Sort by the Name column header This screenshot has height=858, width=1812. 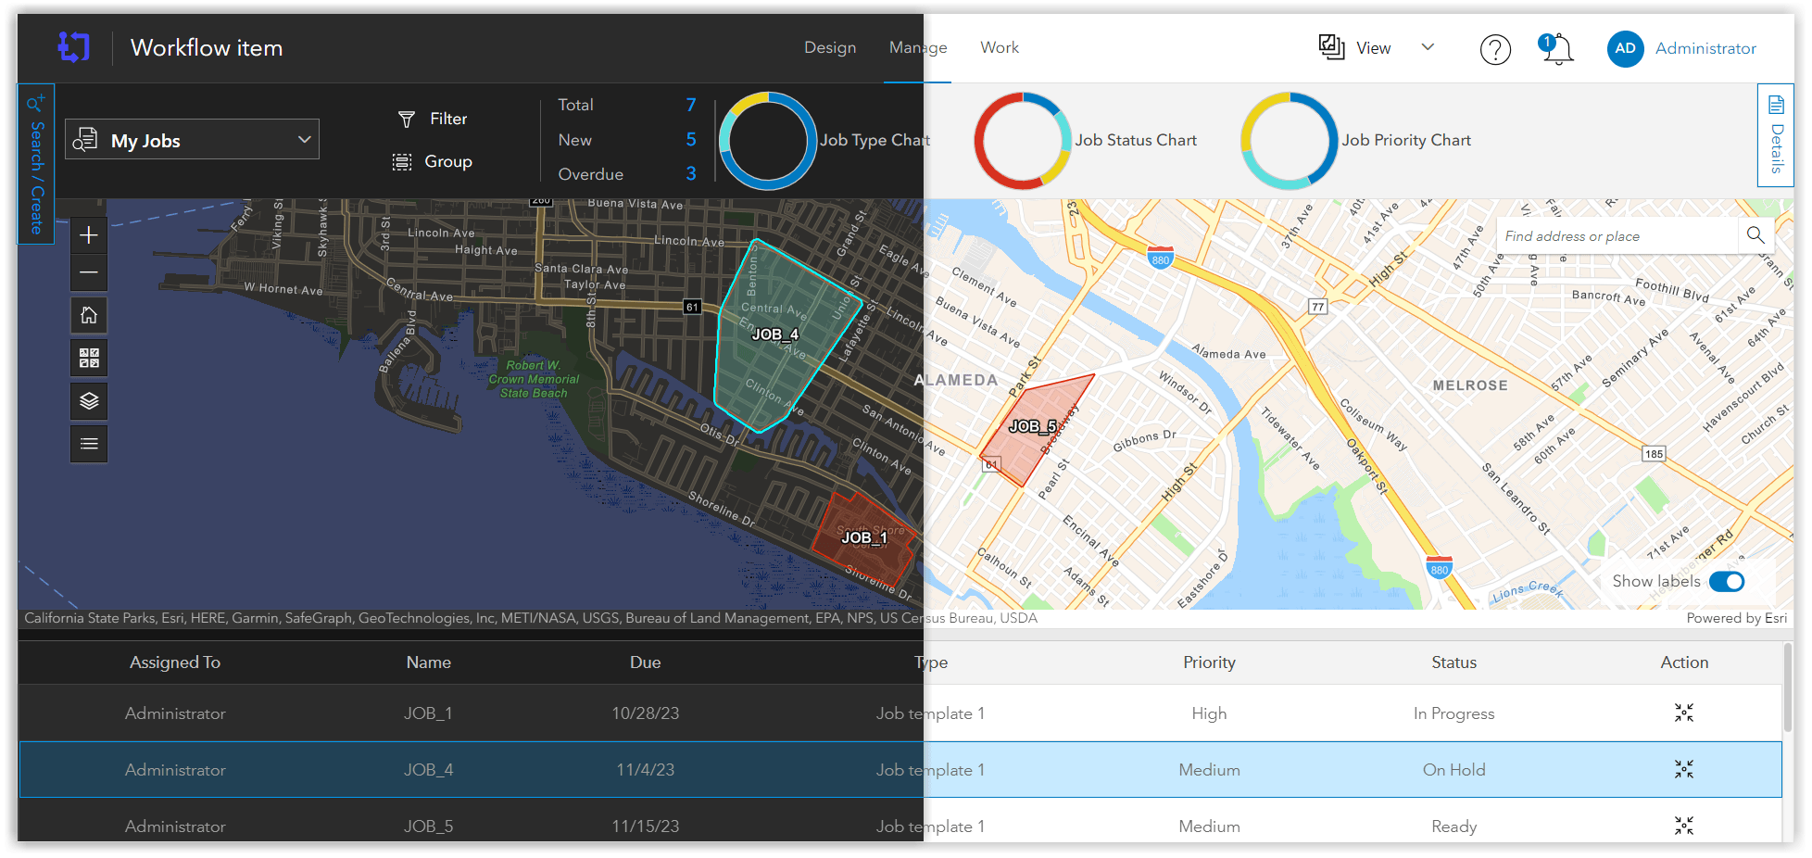[428, 662]
